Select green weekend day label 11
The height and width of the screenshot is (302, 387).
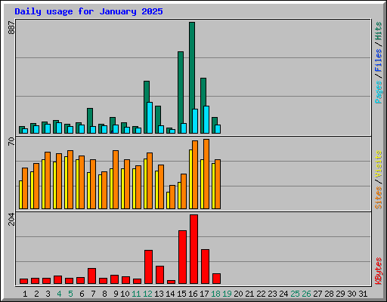[136, 294]
